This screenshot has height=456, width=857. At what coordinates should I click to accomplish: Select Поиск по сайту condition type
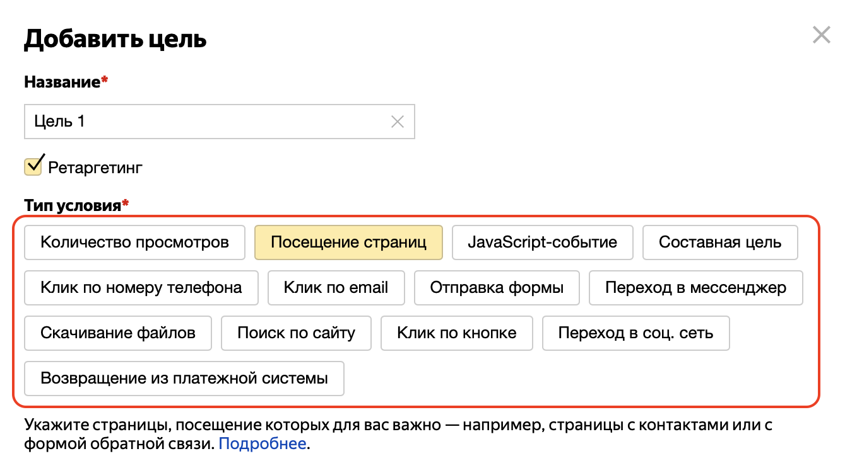tap(296, 333)
